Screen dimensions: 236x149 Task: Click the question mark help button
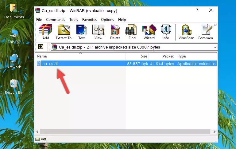point(197,10)
